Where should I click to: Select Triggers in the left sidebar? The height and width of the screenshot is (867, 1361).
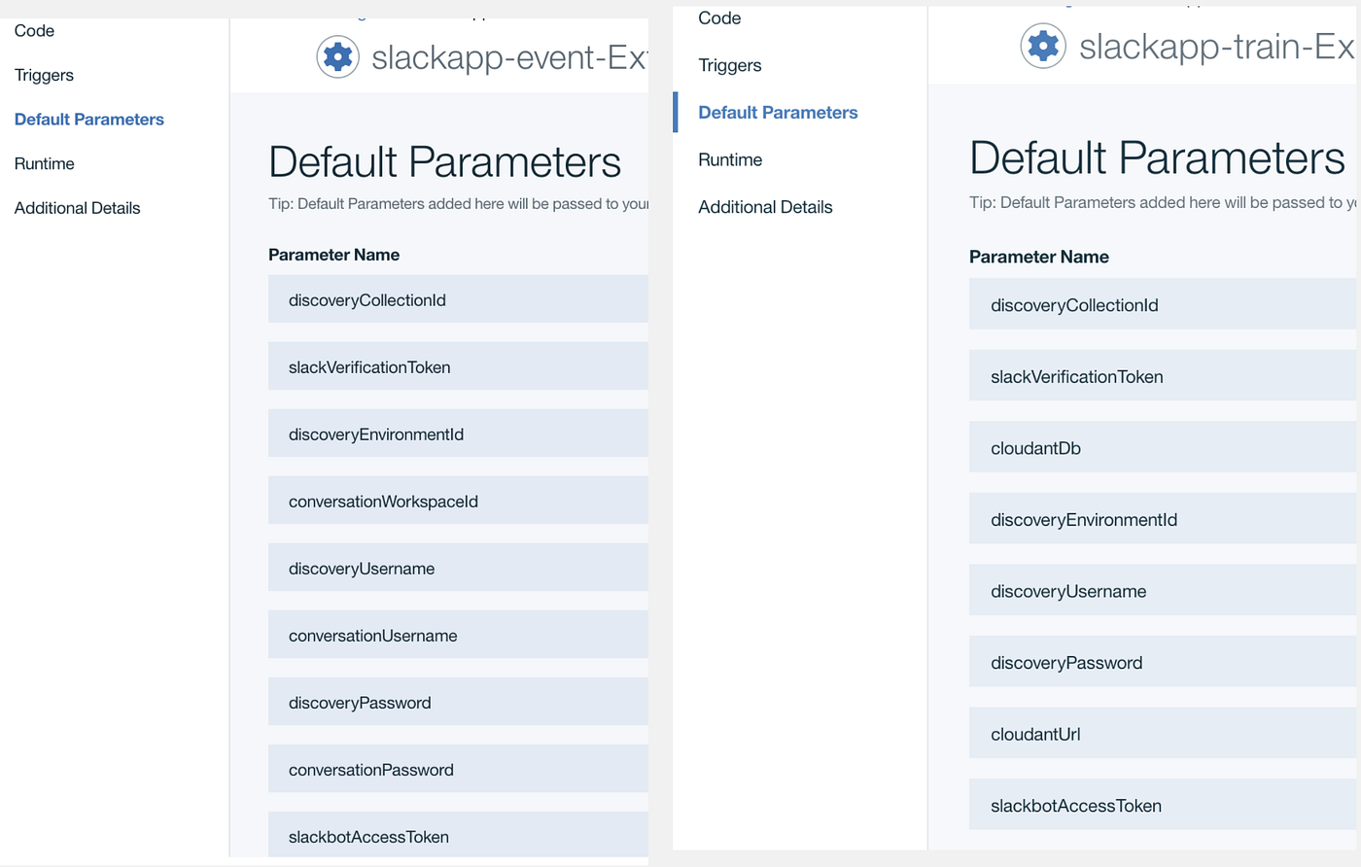tap(43, 75)
